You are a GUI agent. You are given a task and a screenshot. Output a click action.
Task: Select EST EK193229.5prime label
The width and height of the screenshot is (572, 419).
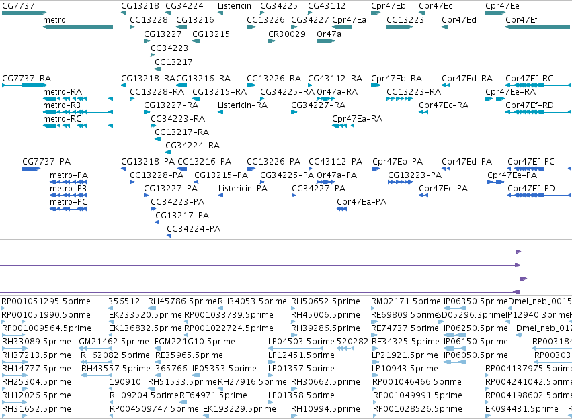point(240,409)
